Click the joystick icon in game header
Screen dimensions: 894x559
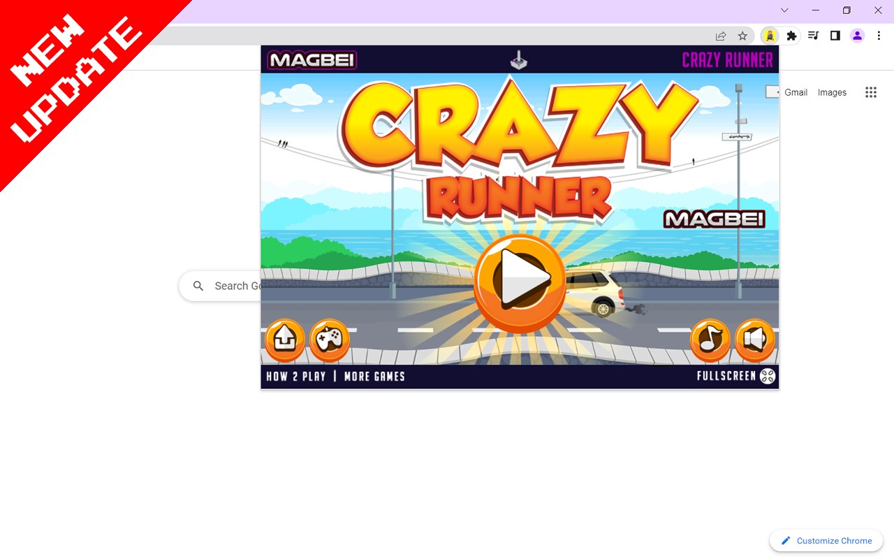click(519, 60)
